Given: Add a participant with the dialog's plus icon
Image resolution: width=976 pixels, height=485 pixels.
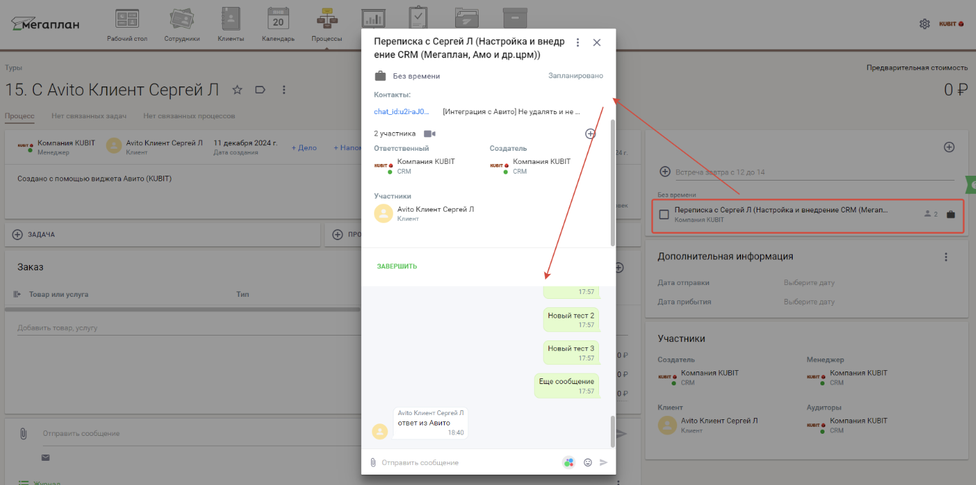Looking at the screenshot, I should 590,134.
